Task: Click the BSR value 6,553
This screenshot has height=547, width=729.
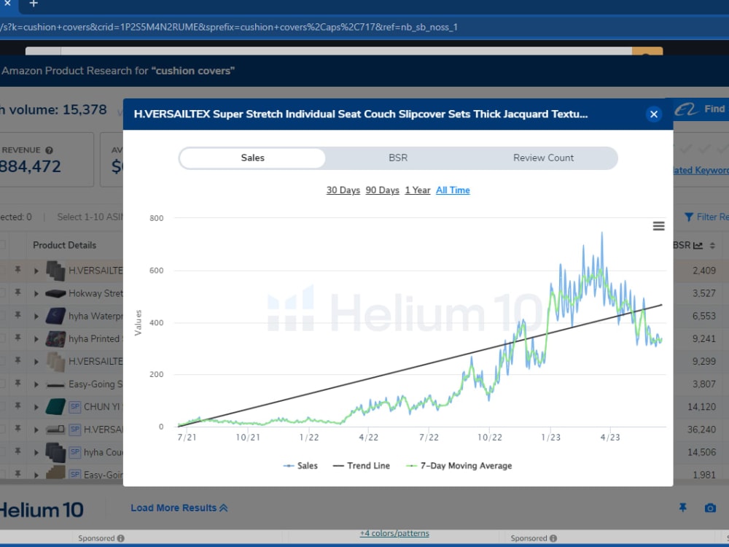Action: (704, 317)
